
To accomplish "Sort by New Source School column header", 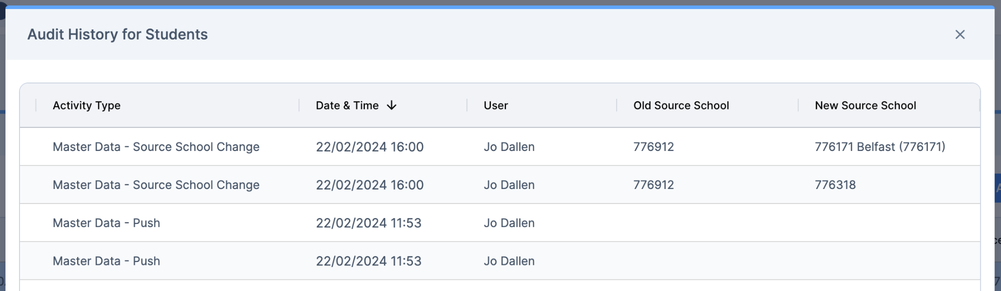I will (865, 105).
